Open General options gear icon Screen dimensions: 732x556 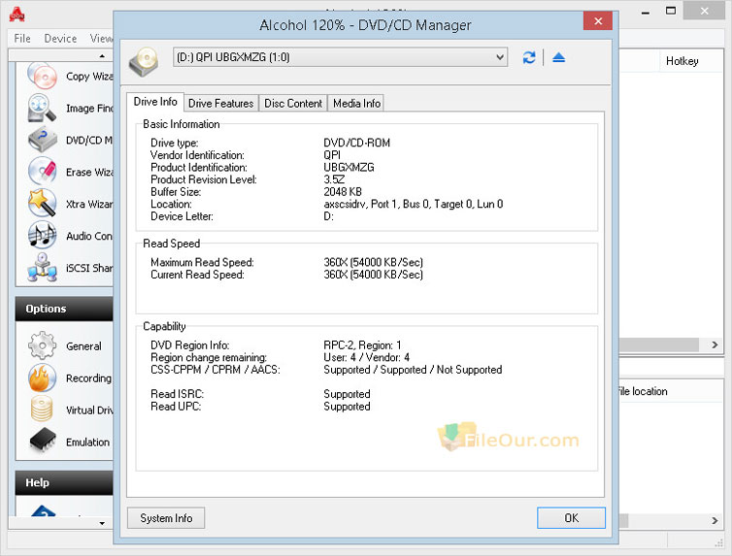click(x=42, y=345)
